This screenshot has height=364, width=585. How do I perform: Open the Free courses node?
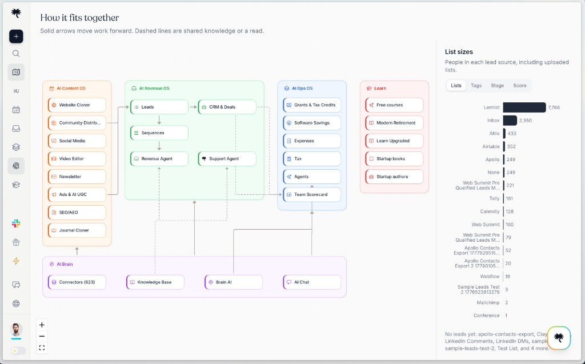click(x=394, y=105)
